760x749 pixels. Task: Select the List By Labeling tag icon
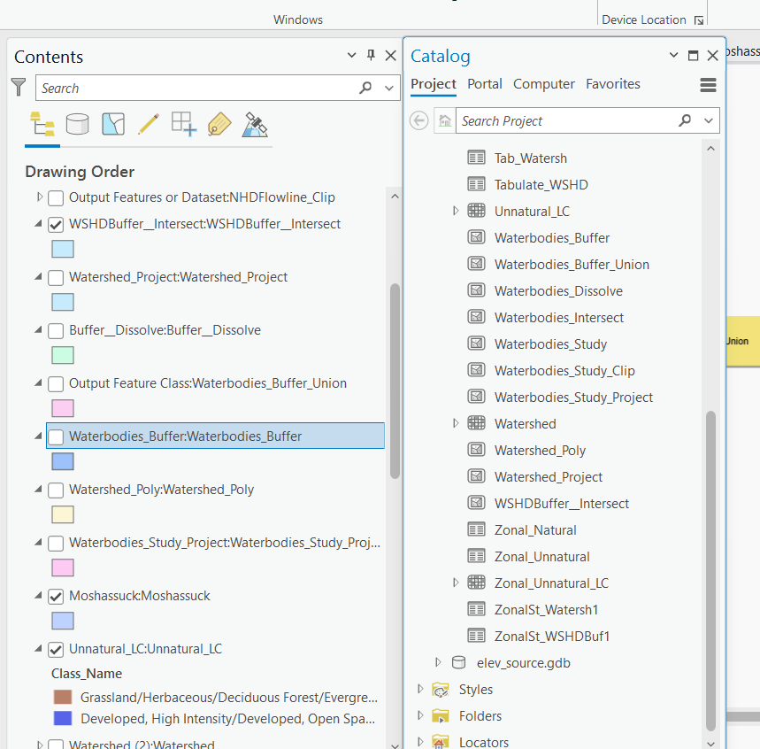click(x=219, y=124)
